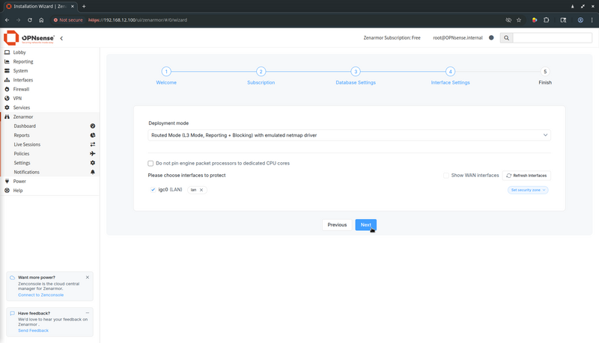Click the Previous button

tap(337, 225)
